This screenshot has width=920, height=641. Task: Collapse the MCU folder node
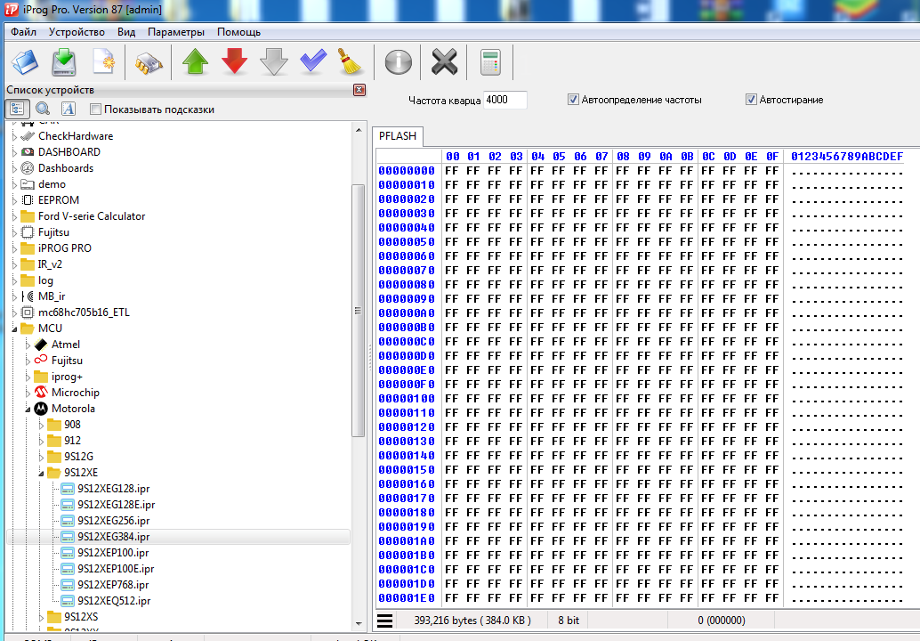[x=14, y=329]
